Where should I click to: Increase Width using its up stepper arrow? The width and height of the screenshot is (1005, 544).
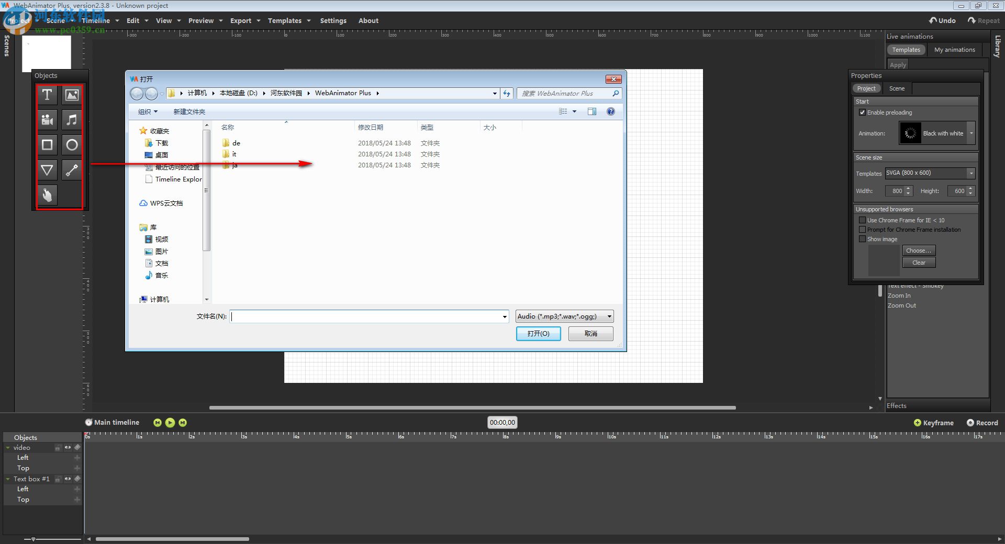point(908,188)
